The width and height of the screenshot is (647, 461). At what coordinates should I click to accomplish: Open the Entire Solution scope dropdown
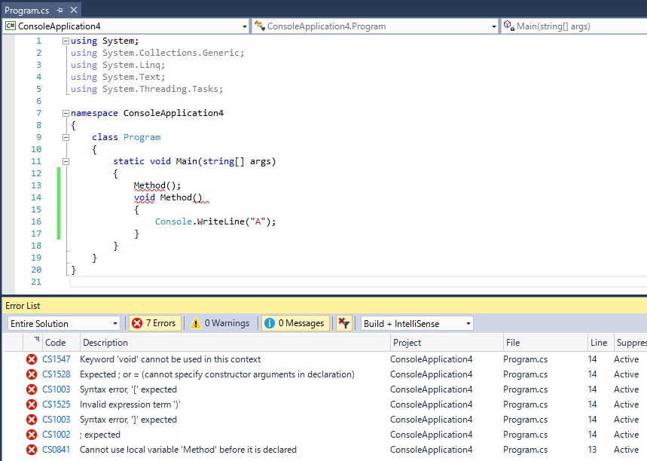click(x=64, y=323)
